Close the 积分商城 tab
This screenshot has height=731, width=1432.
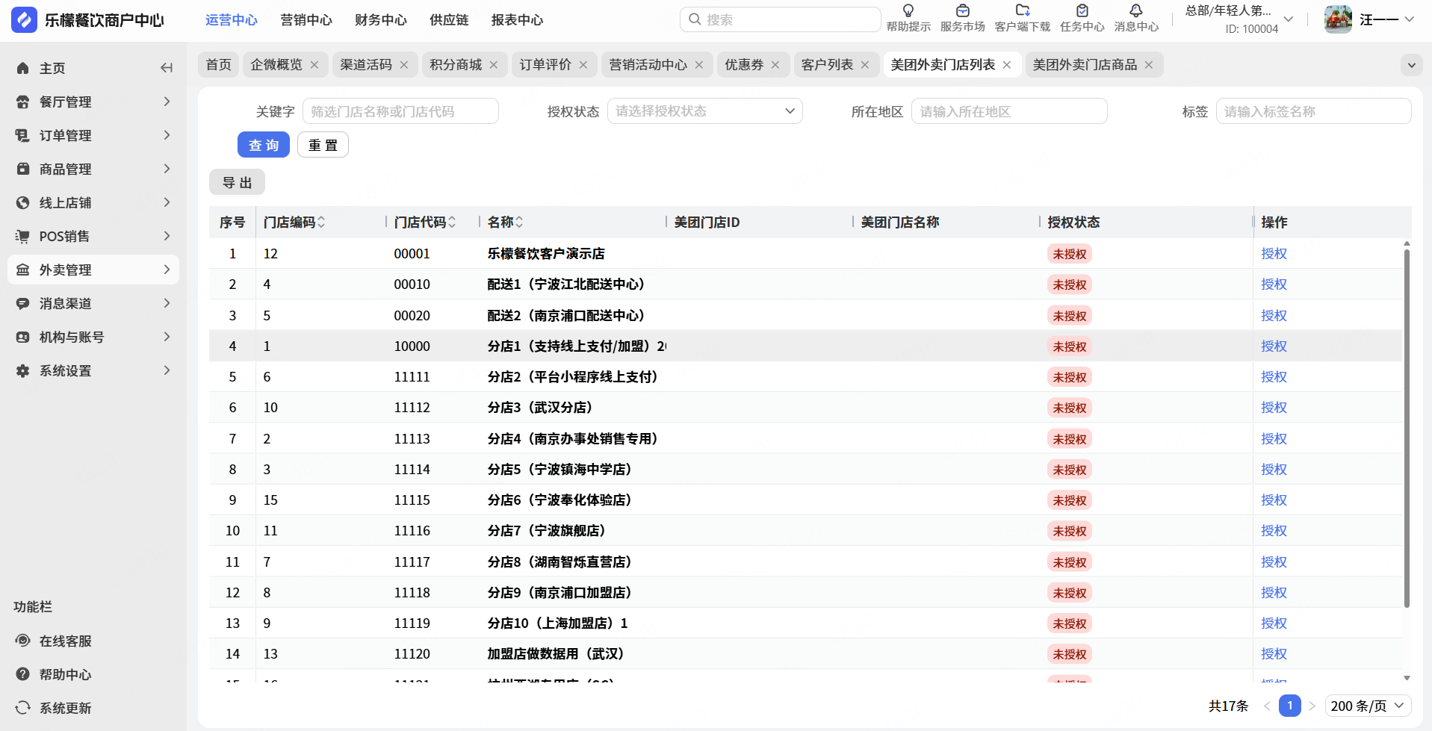(x=494, y=65)
